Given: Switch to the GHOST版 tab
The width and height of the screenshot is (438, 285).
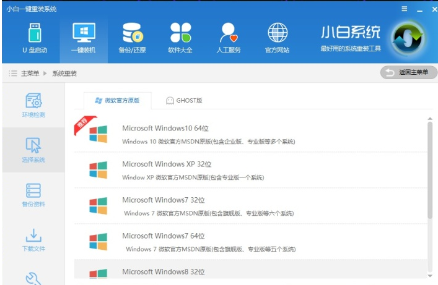Looking at the screenshot, I should pyautogui.click(x=184, y=100).
